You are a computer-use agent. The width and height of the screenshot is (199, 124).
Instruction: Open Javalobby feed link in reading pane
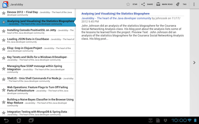(x=116, y=18)
